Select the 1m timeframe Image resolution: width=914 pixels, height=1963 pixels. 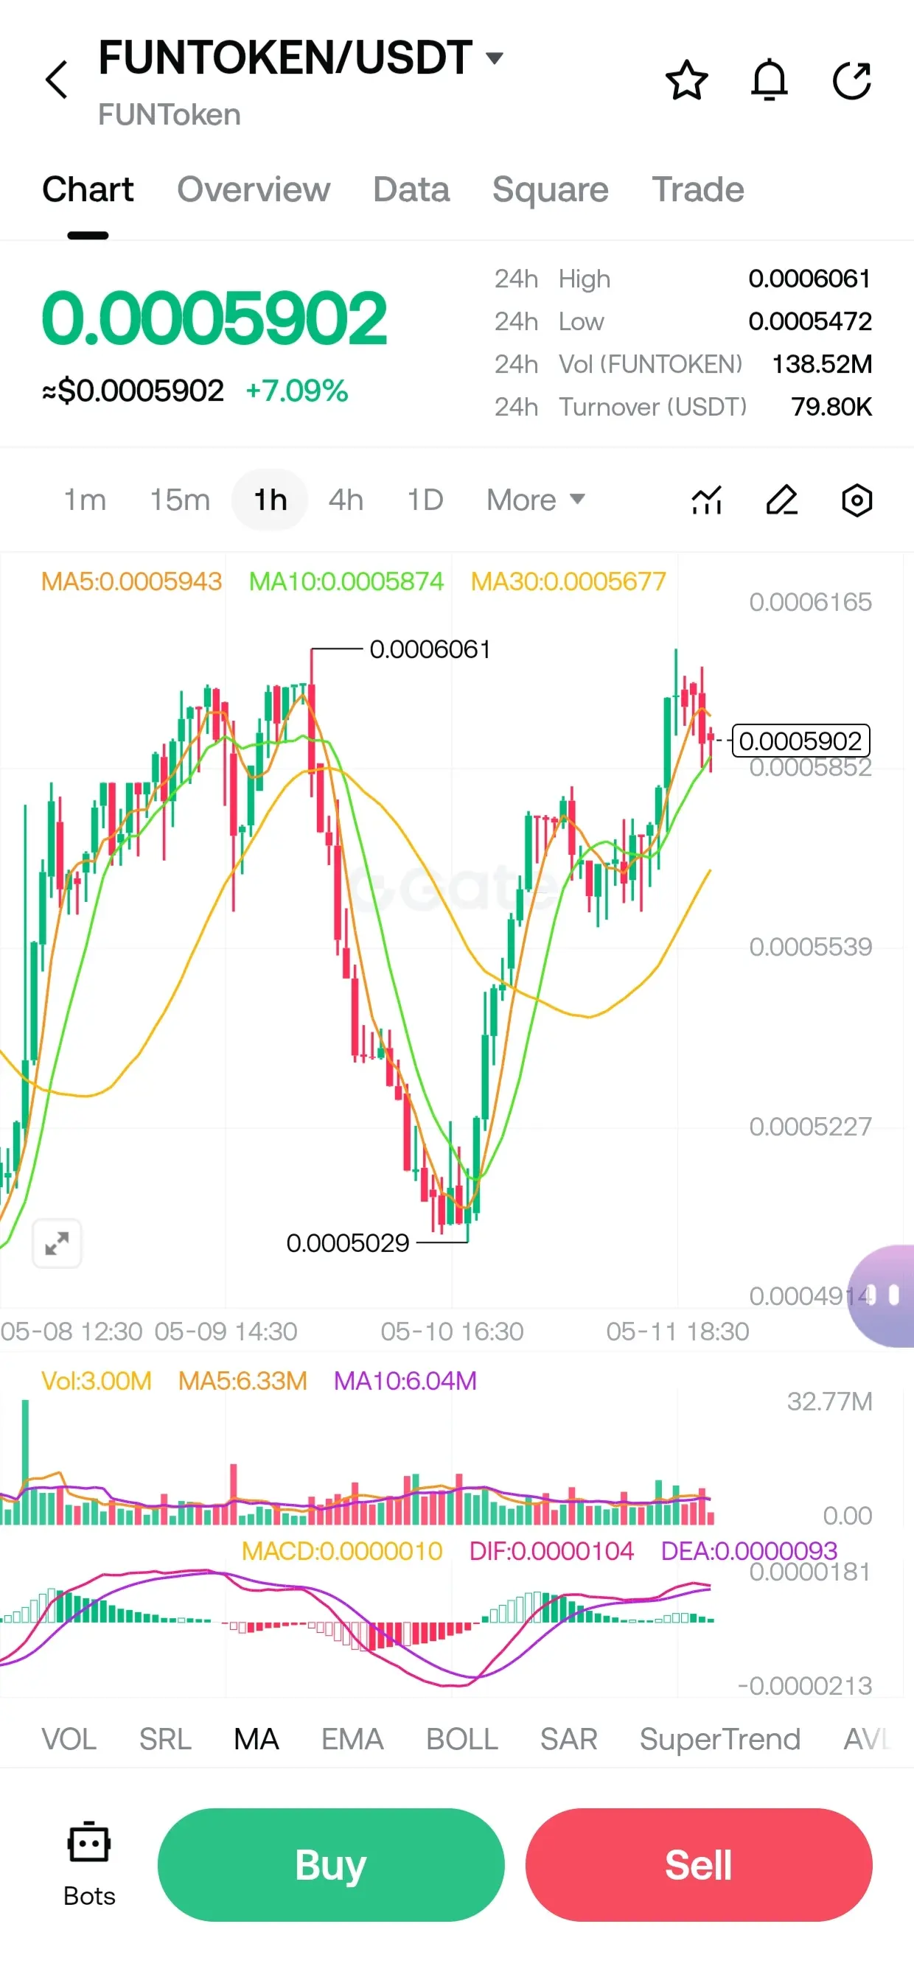pyautogui.click(x=85, y=500)
